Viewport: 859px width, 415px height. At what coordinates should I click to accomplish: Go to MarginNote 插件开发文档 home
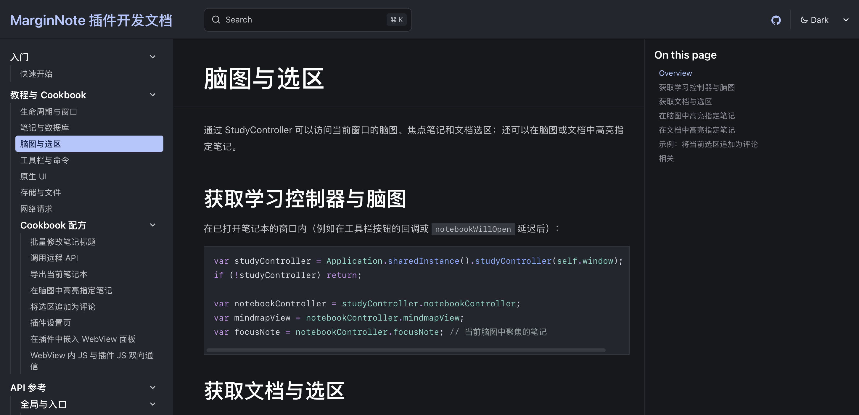tap(91, 20)
